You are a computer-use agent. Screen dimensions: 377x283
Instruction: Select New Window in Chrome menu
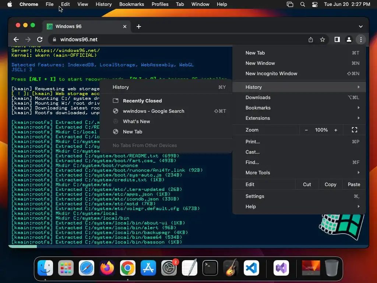pos(299,63)
